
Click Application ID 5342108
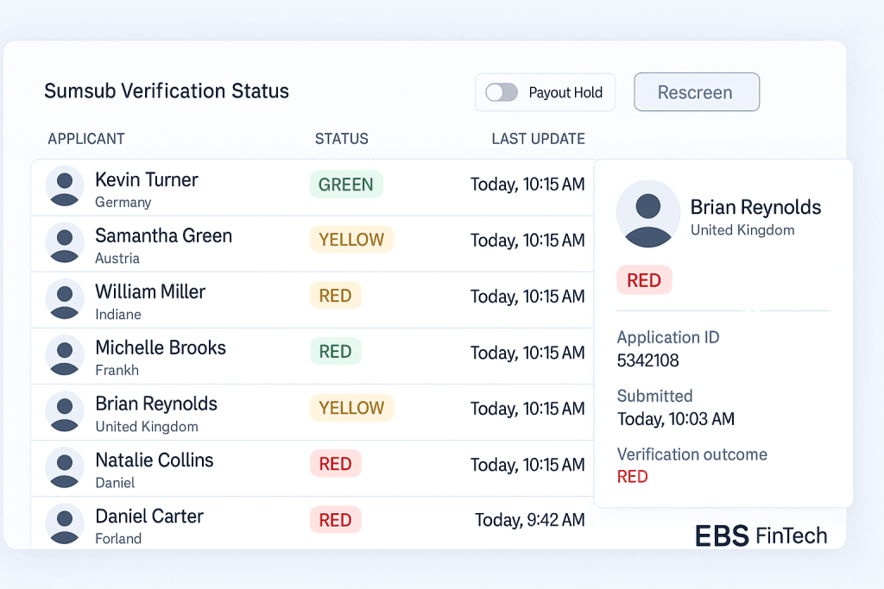coord(648,360)
